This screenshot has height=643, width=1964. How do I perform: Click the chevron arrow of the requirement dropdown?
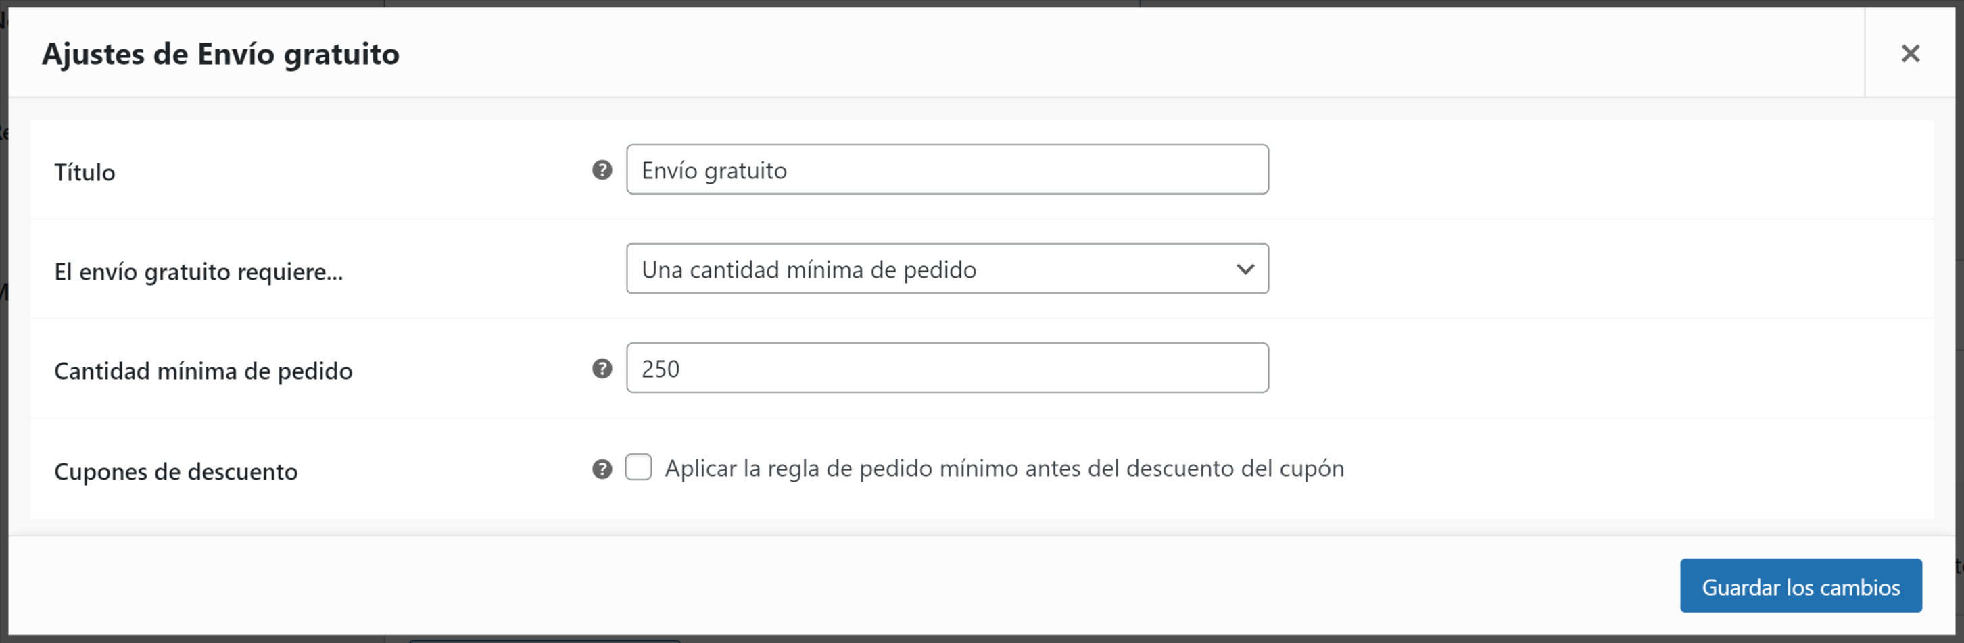[1245, 269]
